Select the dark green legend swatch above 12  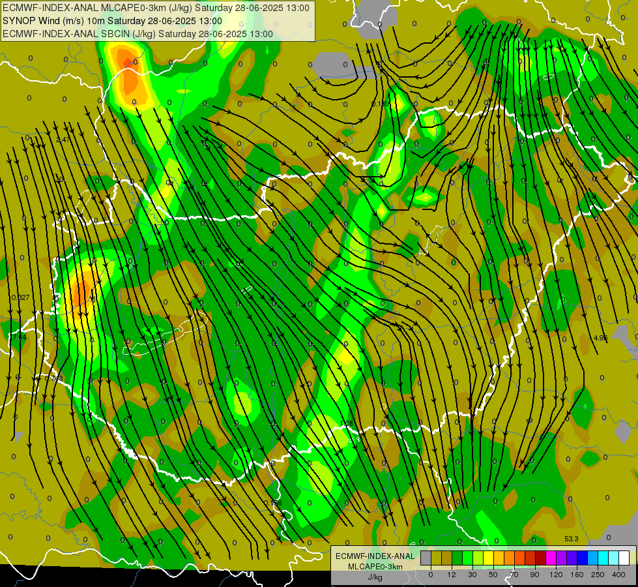pyautogui.click(x=457, y=558)
